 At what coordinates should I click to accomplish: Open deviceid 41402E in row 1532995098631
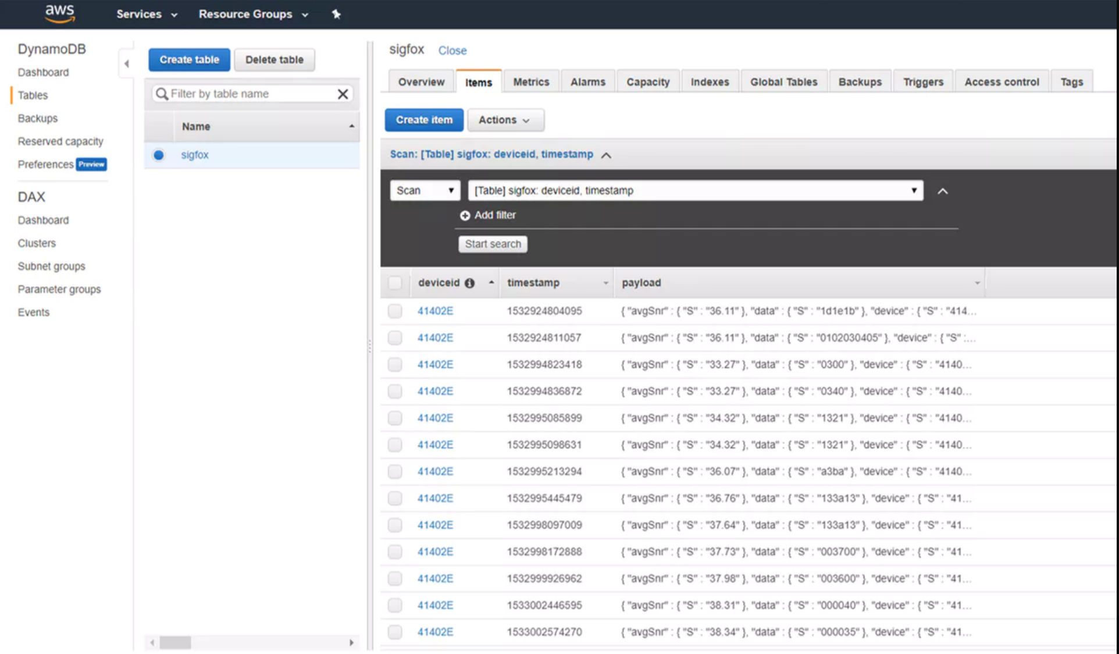[x=435, y=445]
